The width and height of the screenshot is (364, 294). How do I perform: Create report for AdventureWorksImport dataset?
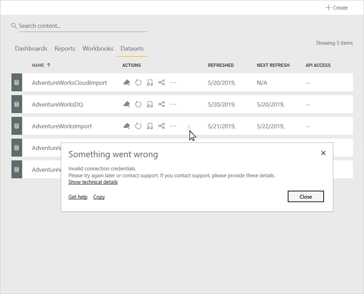(x=127, y=126)
